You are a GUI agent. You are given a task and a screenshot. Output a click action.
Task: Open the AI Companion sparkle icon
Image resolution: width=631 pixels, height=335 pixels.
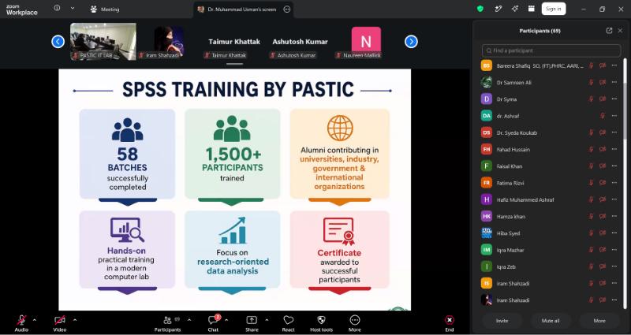[x=515, y=9]
